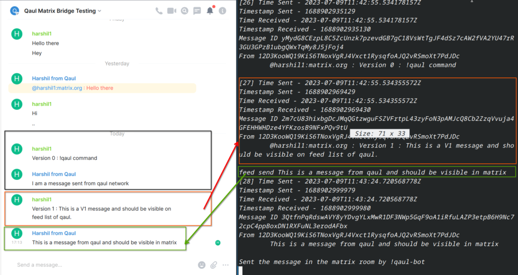Click 'Timestamp Sent - 1688902935129' in the terminal

(297, 11)
